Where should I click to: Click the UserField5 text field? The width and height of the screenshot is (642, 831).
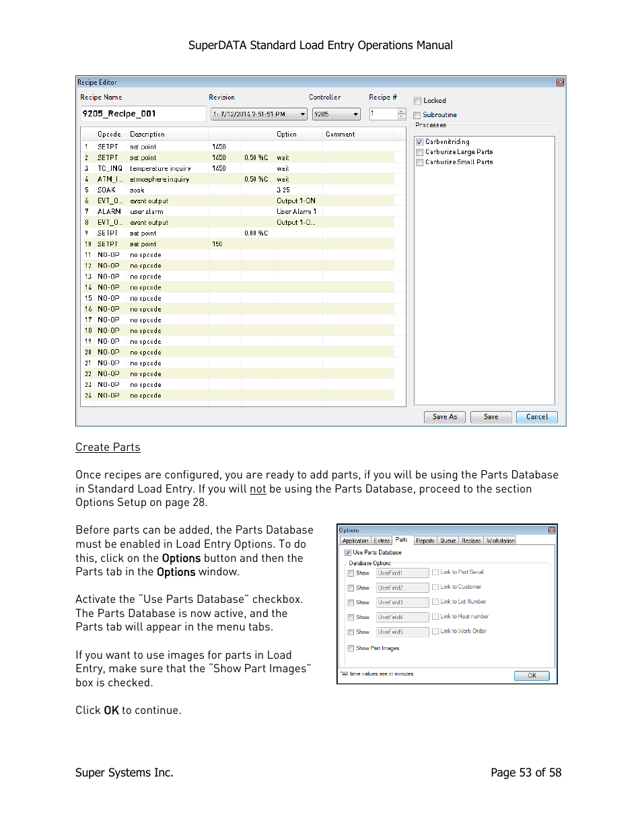tap(402, 633)
